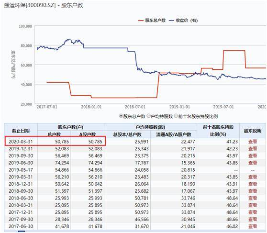Click the 22,477 value in 2020-03-31 row
The width and height of the screenshot is (267, 233).
(x=188, y=142)
